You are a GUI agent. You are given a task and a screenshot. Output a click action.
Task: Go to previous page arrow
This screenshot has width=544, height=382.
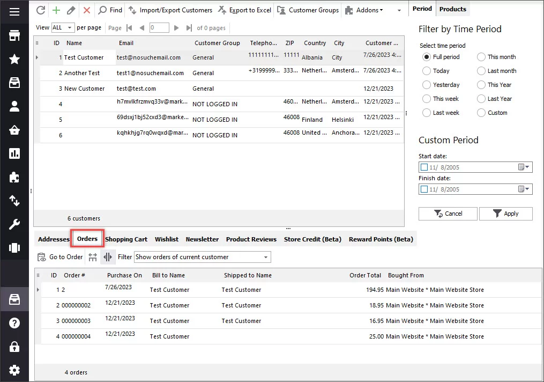tap(142, 28)
